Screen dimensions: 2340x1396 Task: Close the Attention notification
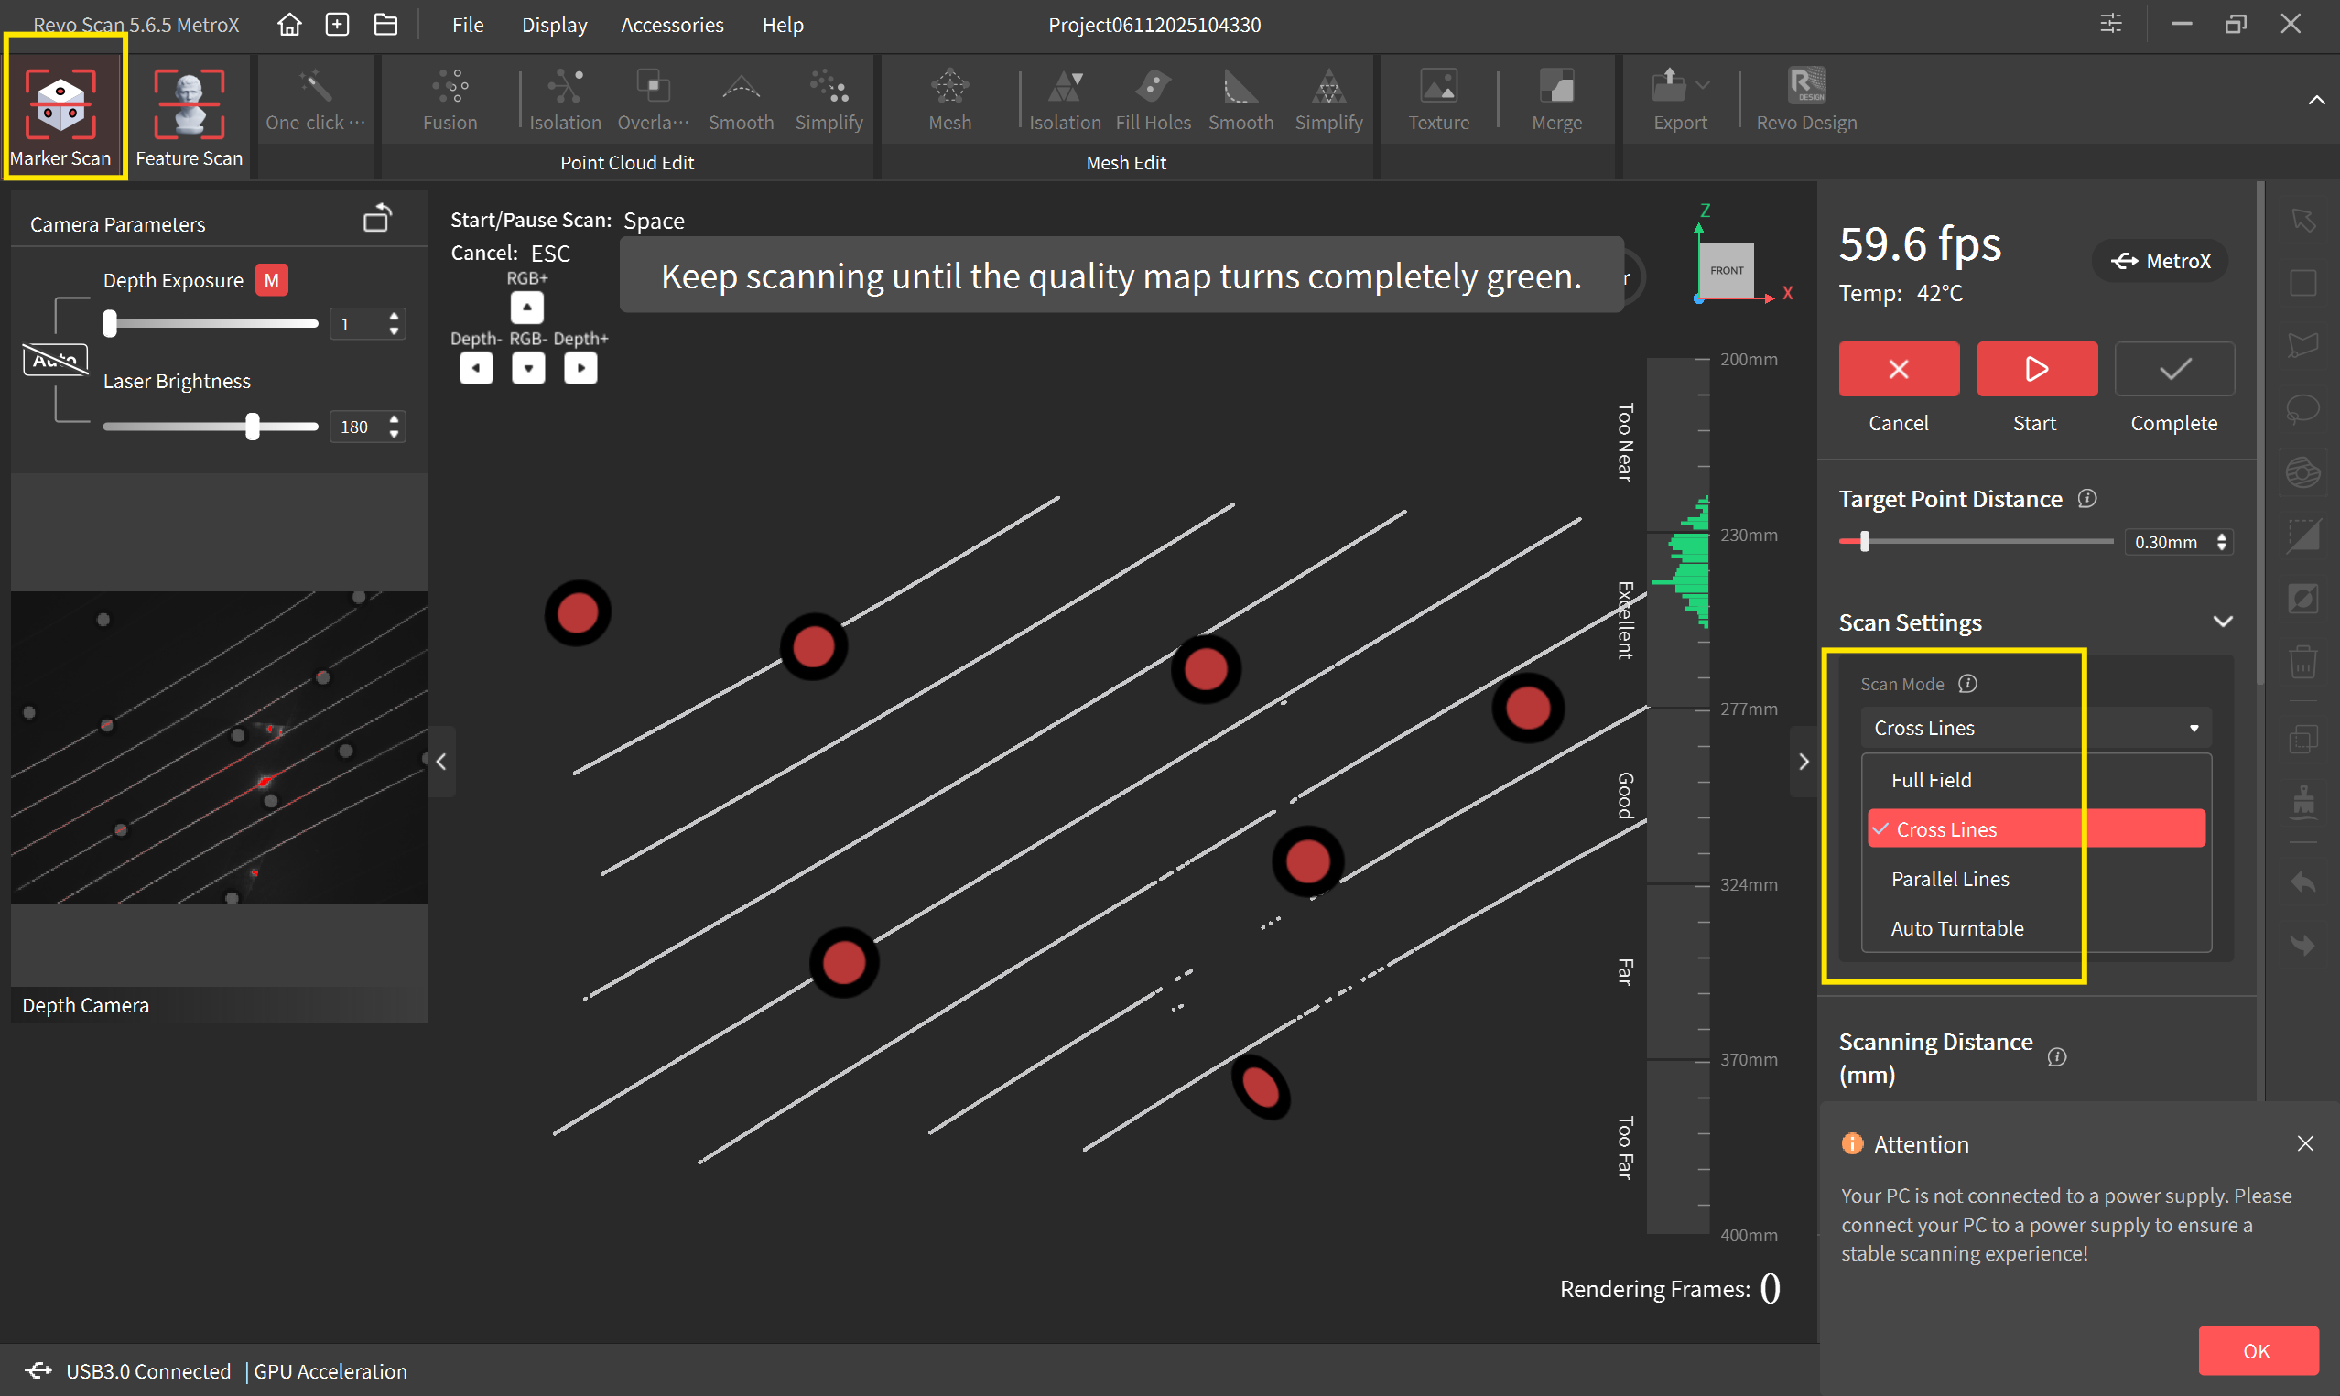tap(2305, 1144)
